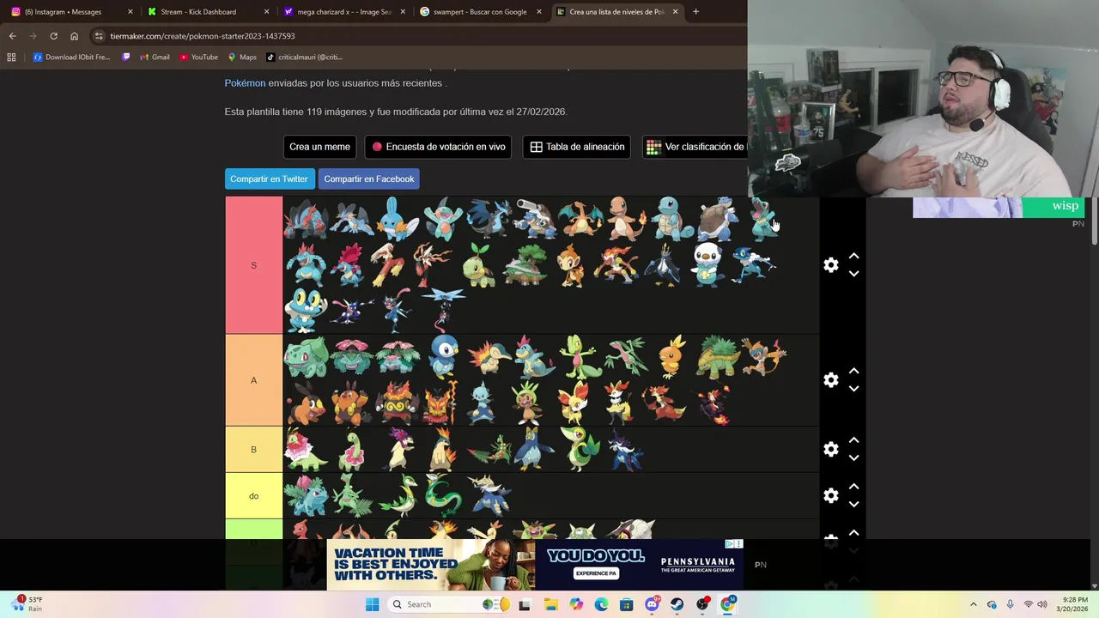Click the orange A tier label
The width and height of the screenshot is (1099, 618).
(253, 380)
